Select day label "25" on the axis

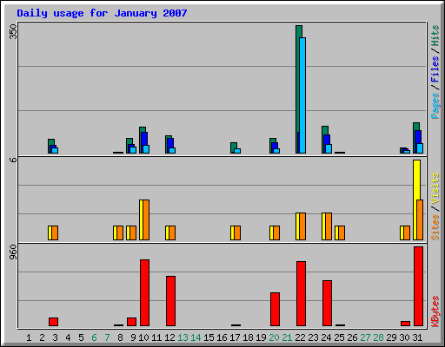tap(339, 337)
